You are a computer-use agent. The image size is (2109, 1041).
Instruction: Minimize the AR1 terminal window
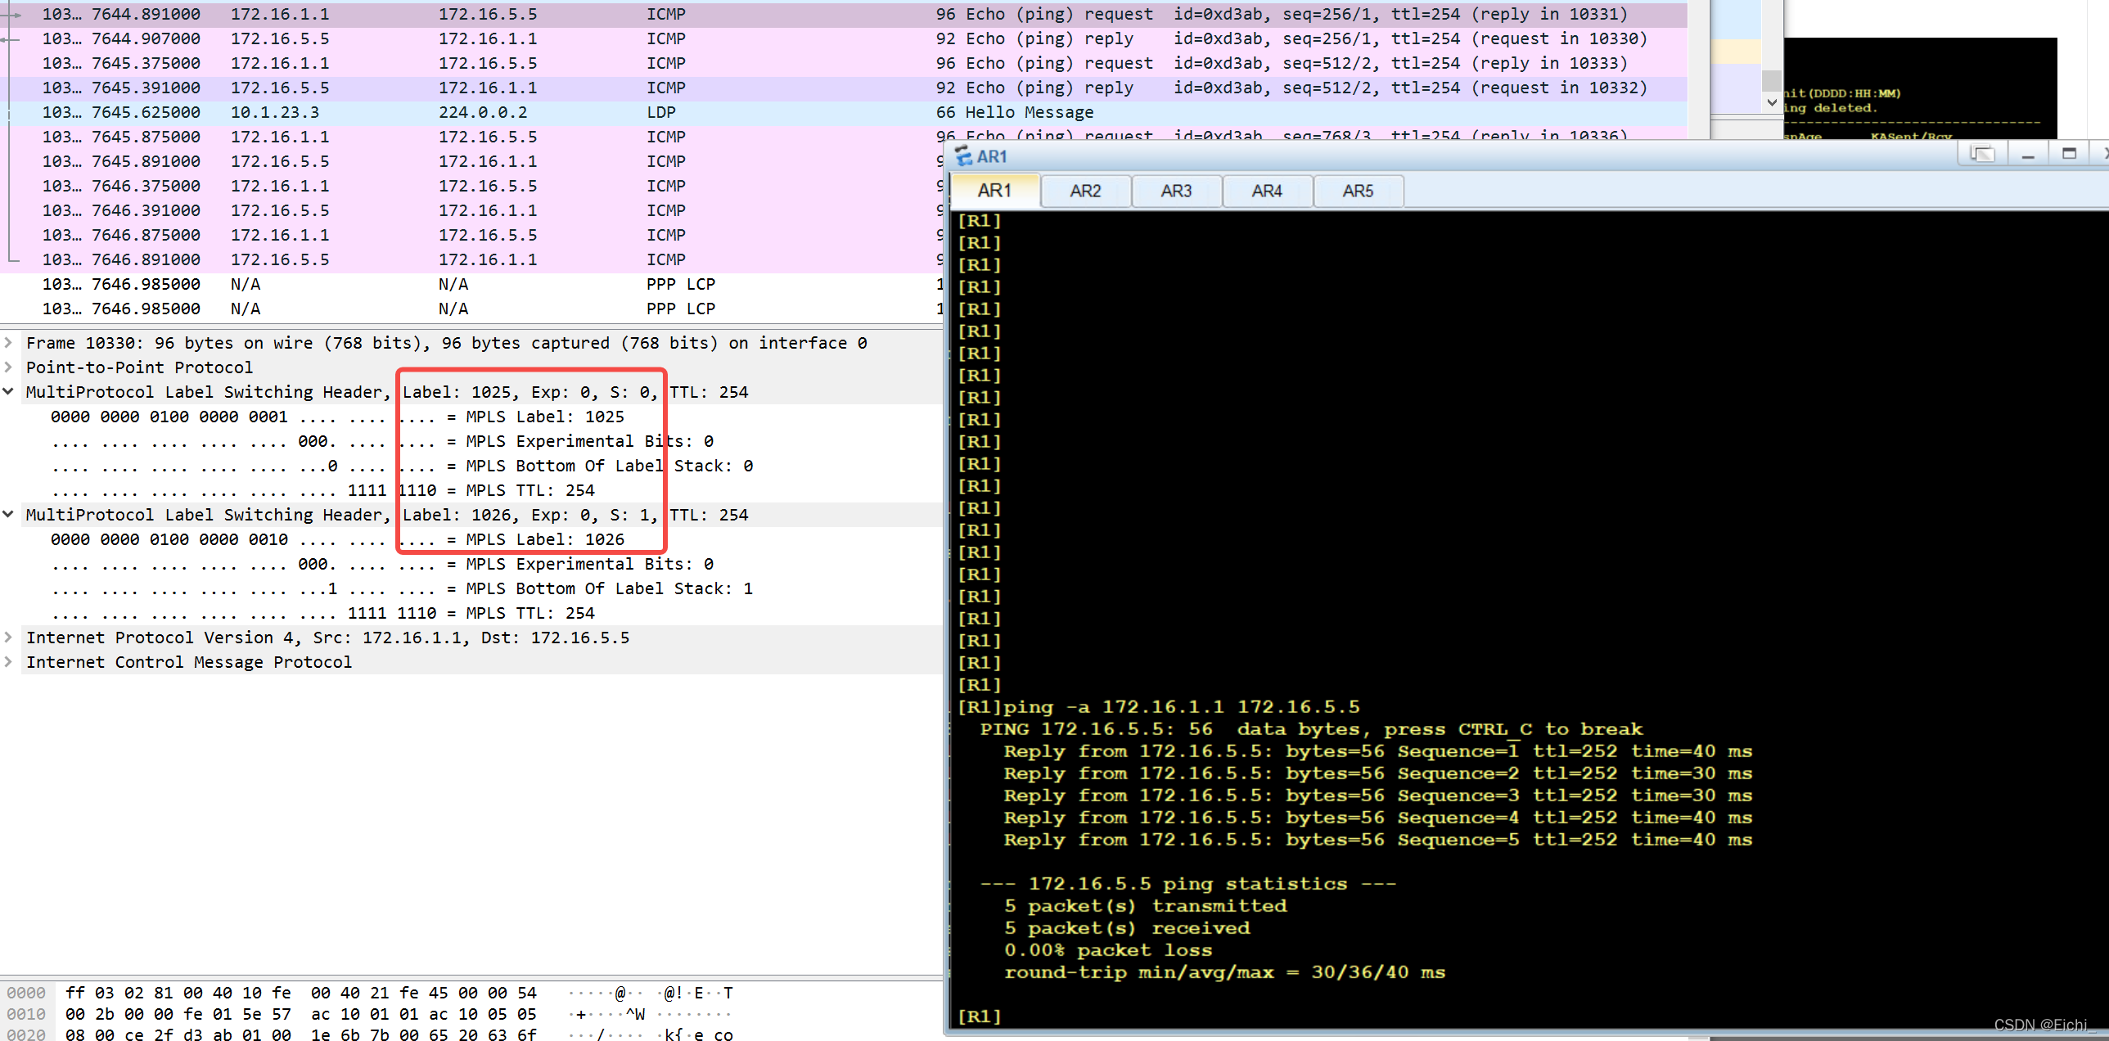click(x=2028, y=154)
